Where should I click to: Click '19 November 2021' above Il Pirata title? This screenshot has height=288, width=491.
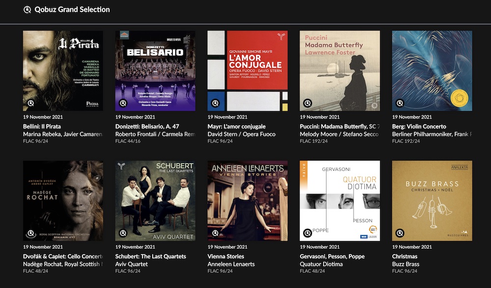point(43,117)
